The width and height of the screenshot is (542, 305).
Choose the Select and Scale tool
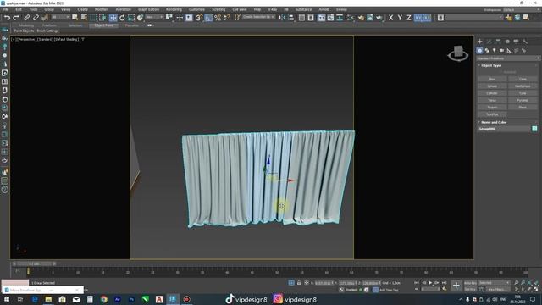pyautogui.click(x=131, y=18)
